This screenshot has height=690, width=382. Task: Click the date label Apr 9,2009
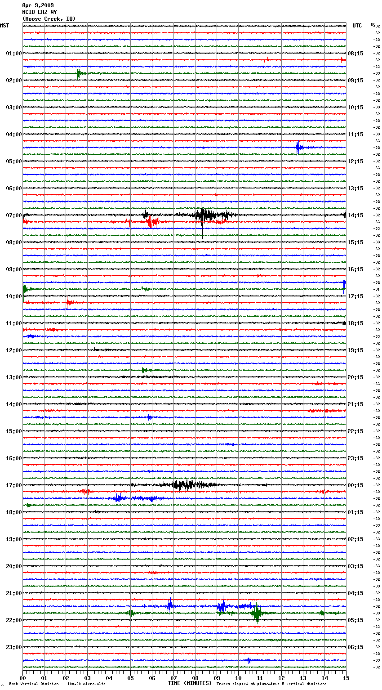[x=38, y=5]
